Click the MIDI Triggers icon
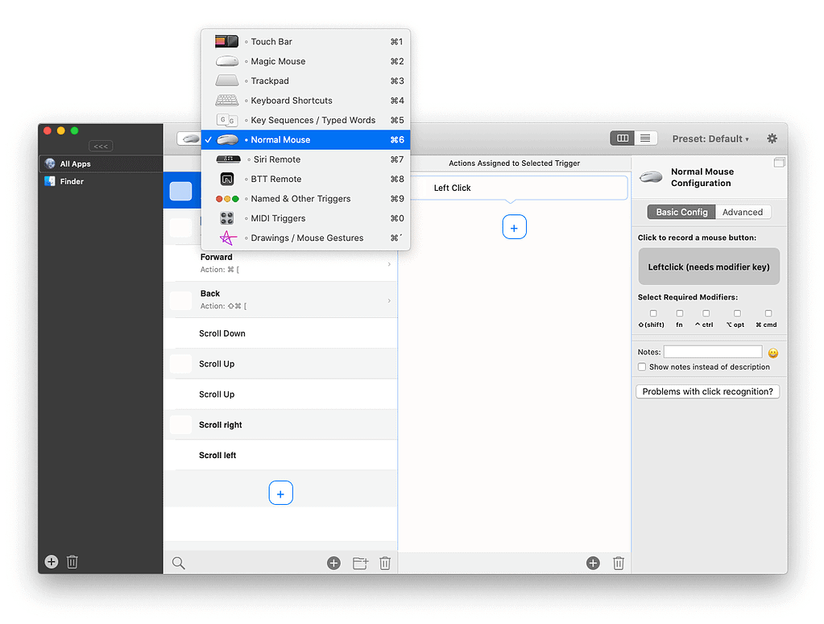 tap(227, 218)
